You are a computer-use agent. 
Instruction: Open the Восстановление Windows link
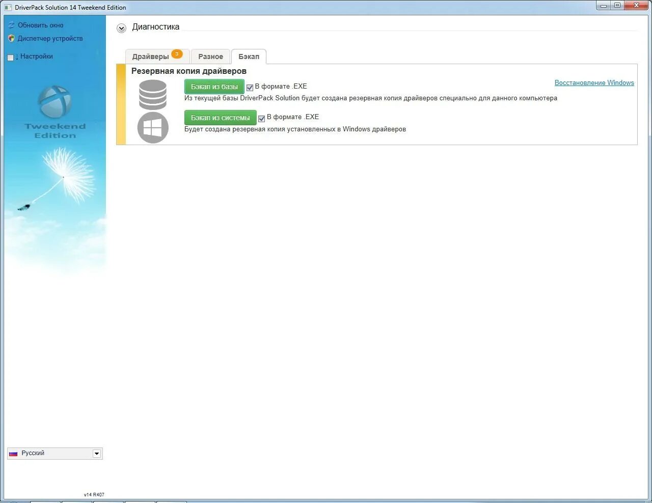click(x=594, y=82)
